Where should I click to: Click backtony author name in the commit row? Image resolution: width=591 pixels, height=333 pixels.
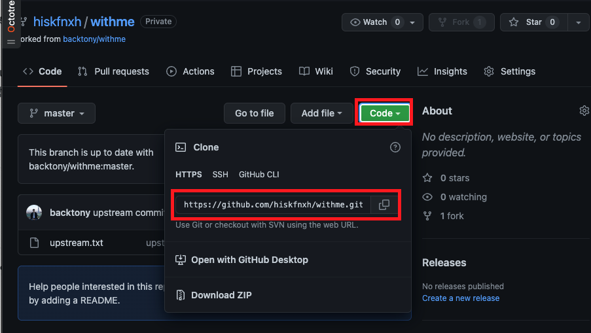pyautogui.click(x=70, y=213)
